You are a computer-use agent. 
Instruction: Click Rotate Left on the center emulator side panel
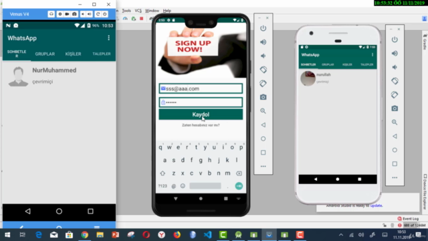[x=263, y=70]
